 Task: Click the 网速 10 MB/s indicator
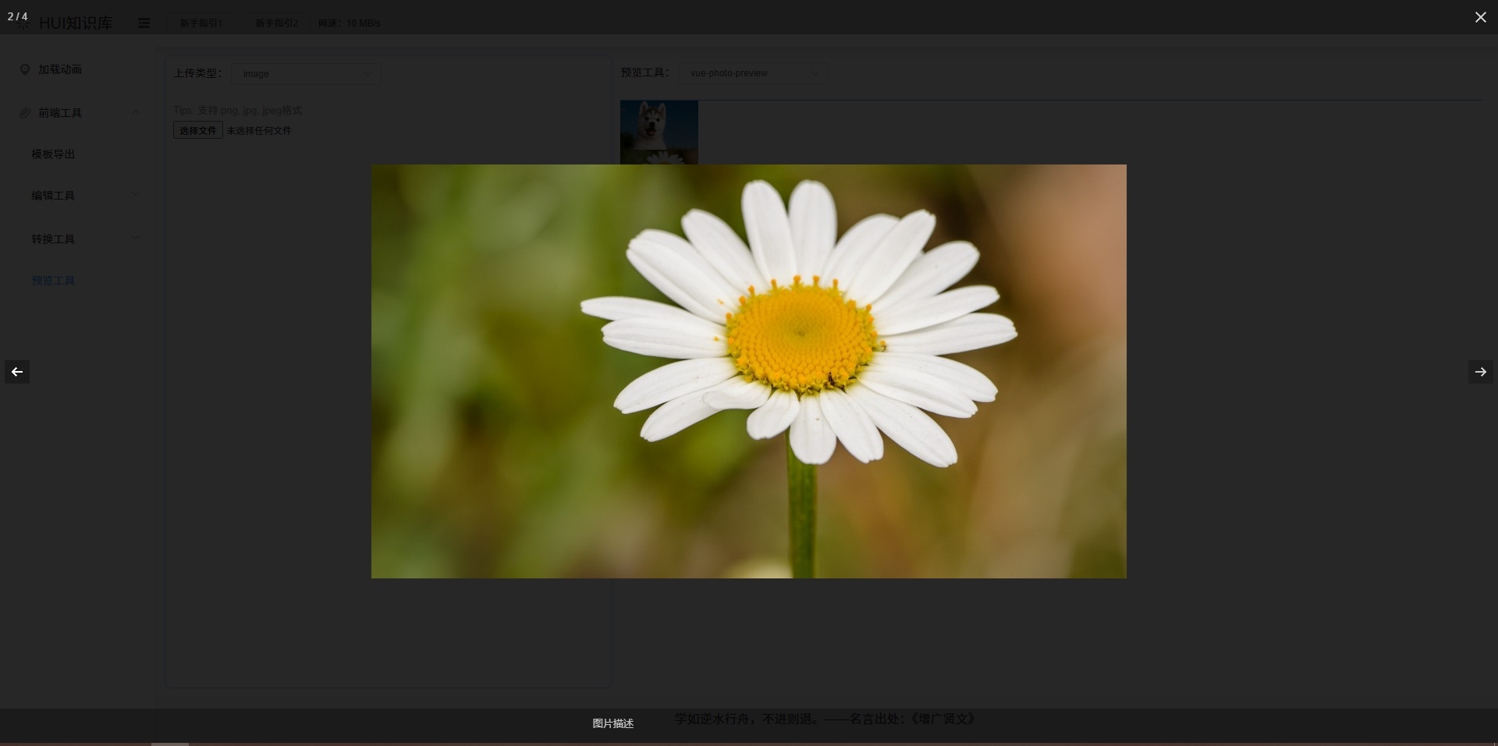tap(349, 23)
